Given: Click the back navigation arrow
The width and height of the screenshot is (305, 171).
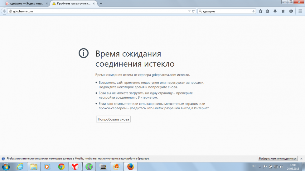Looking at the screenshot, I should pos(4,11).
